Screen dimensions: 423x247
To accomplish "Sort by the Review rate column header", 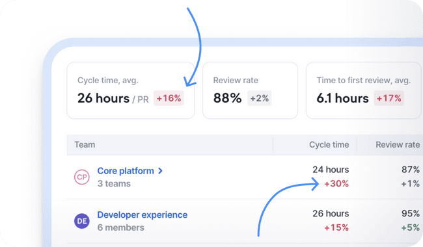I will coord(398,145).
